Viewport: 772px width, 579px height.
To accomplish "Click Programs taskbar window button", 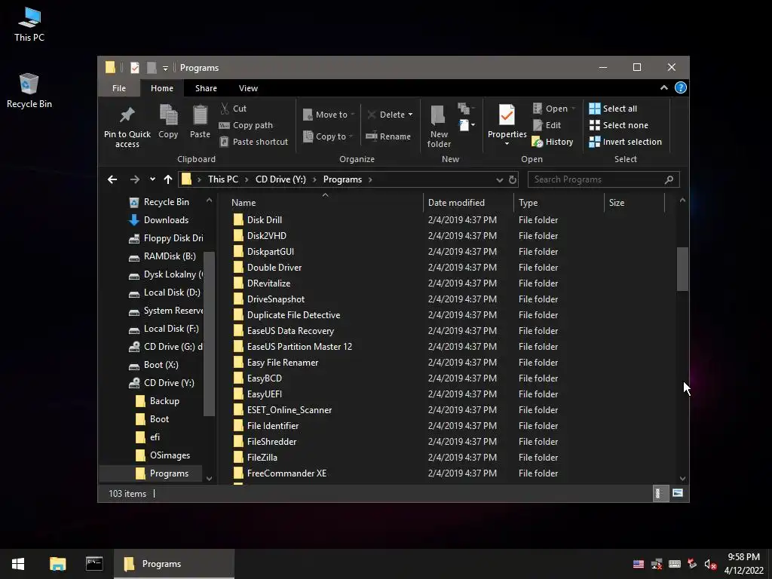I will 174,564.
